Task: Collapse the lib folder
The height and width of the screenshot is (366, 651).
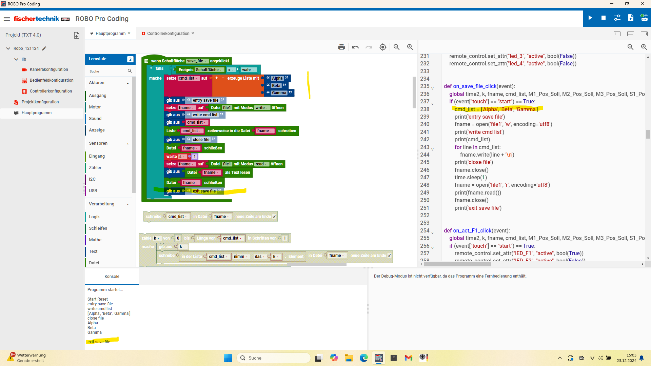Action: [x=16, y=59]
